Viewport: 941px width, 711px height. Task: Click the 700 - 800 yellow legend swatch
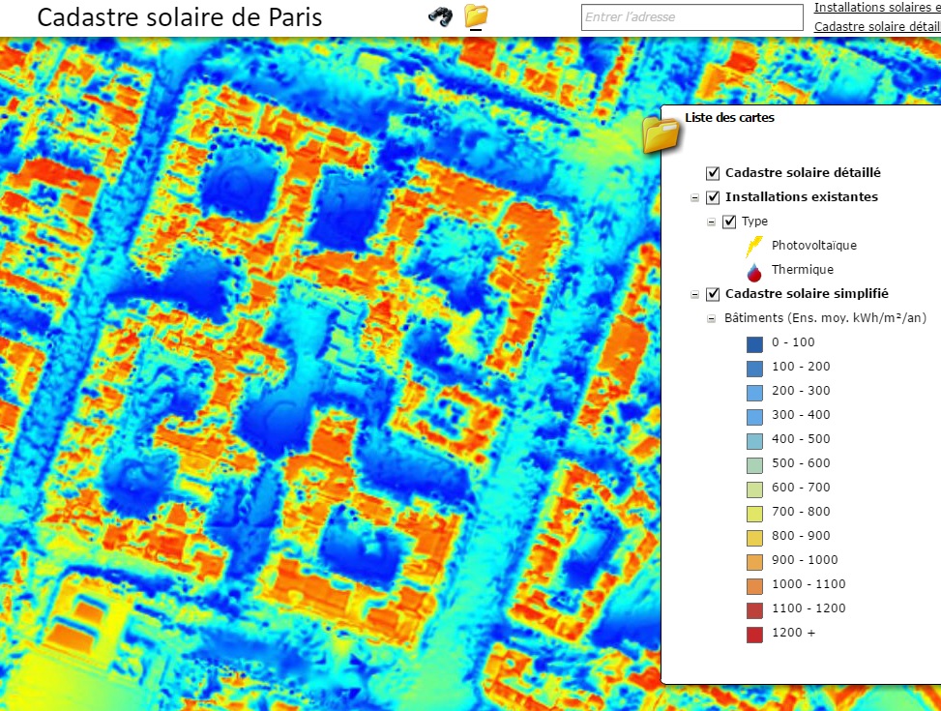click(x=754, y=513)
